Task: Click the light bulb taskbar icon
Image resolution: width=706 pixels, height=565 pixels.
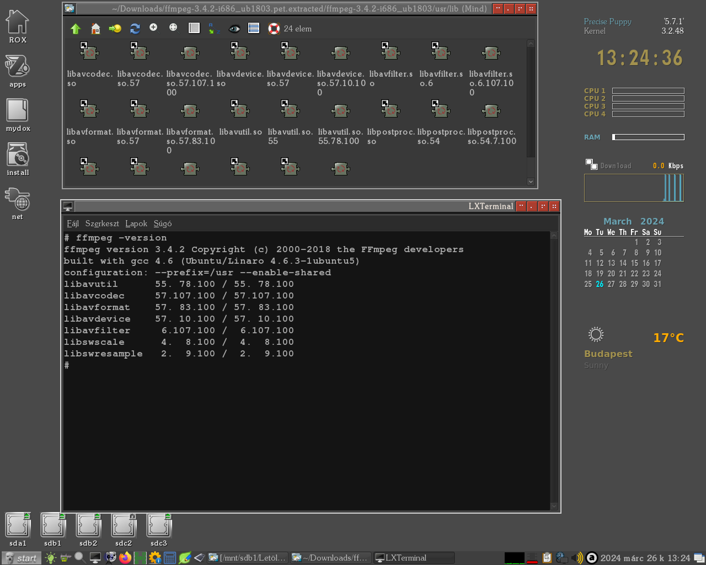Action: [x=51, y=558]
